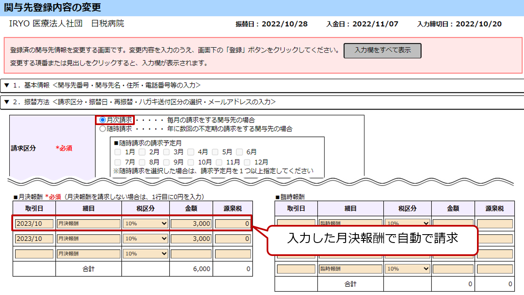524x295 pixels.
Task: Check the 1月 checkbox
Action: (x=118, y=152)
